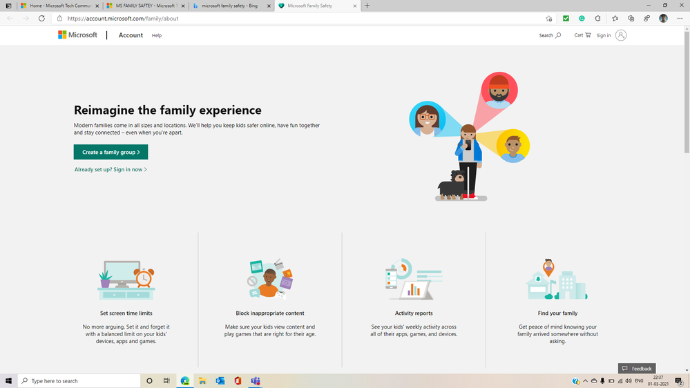This screenshot has height=388, width=690.
Task: Refresh the page
Action: point(41,19)
